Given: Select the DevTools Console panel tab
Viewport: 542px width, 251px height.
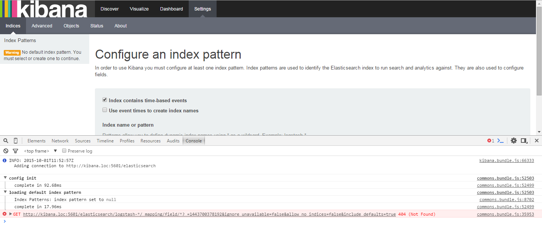Looking at the screenshot, I should [194, 141].
